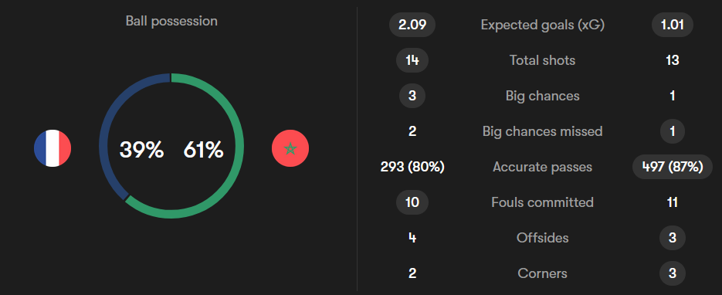Click the 10 fouls committed badge
The image size is (722, 295).
pyautogui.click(x=412, y=202)
